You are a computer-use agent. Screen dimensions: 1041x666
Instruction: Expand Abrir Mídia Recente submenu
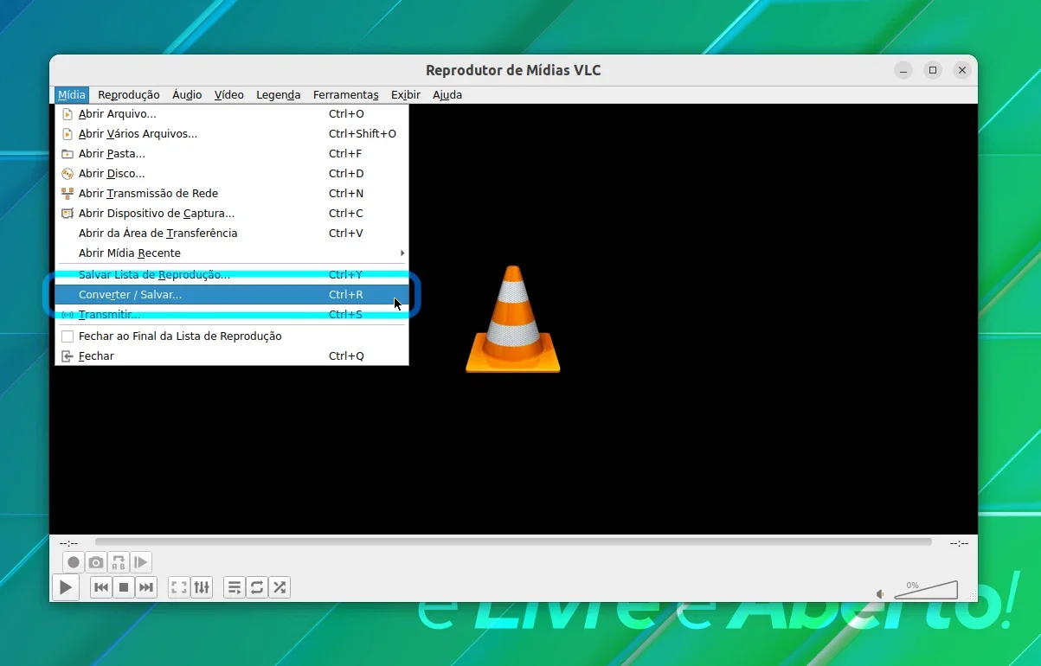pos(232,253)
